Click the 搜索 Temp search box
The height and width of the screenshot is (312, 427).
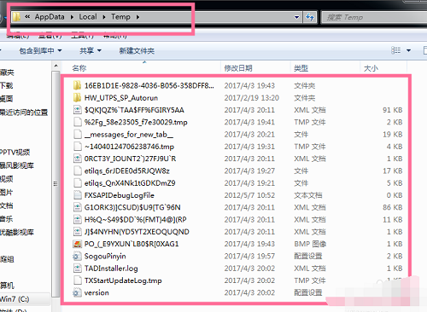click(374, 17)
